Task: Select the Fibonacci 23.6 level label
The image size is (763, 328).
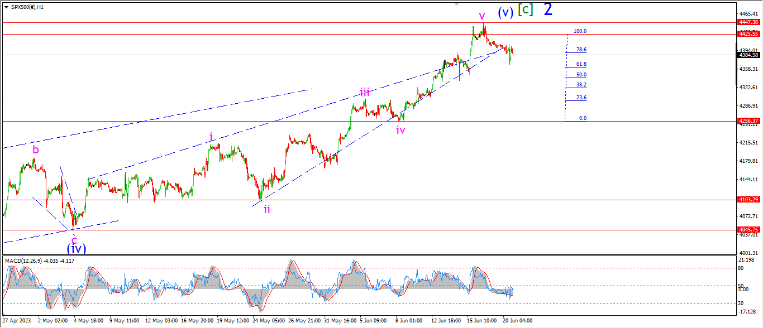Action: coord(581,98)
